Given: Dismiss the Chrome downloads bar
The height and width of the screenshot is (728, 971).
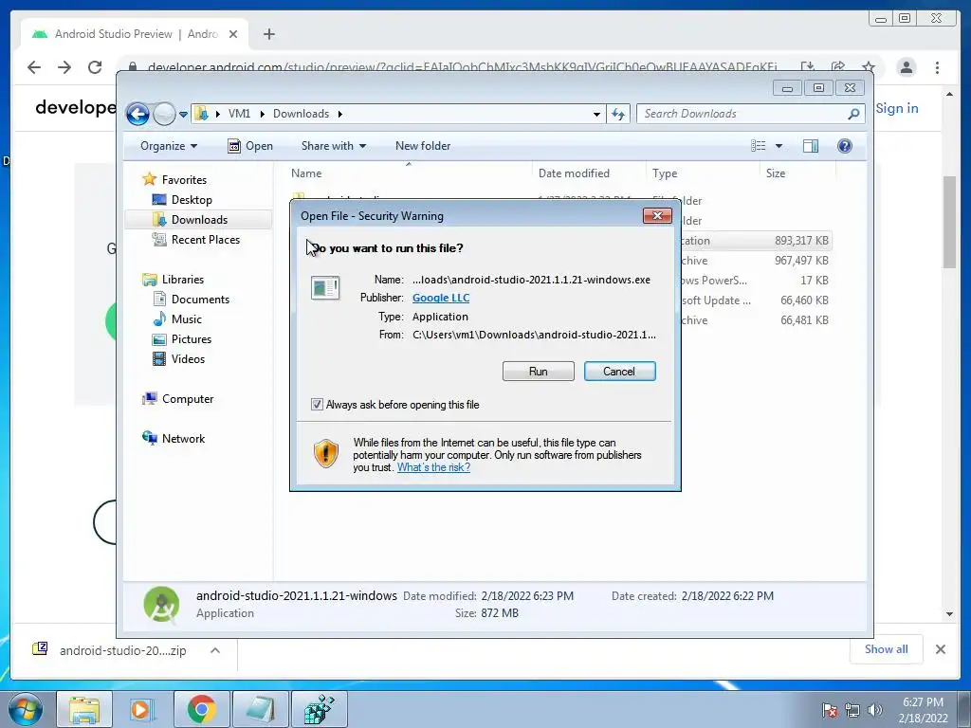Looking at the screenshot, I should point(940,649).
